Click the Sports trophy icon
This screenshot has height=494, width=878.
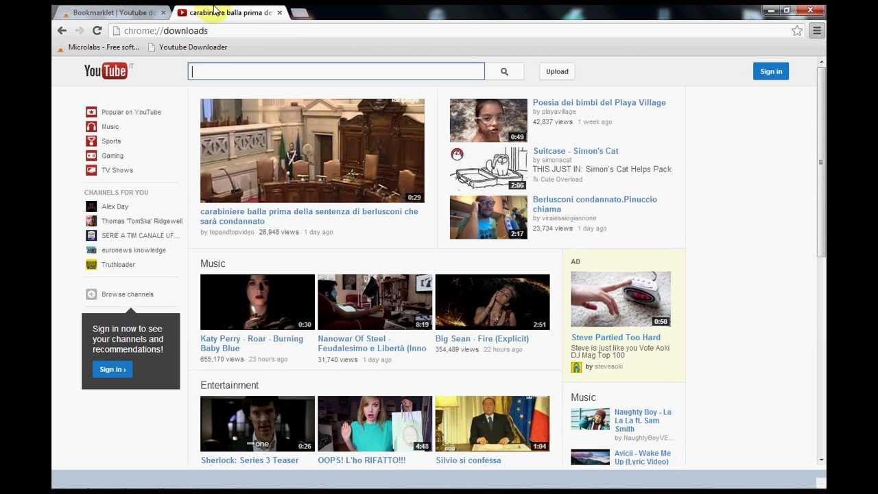click(x=91, y=141)
